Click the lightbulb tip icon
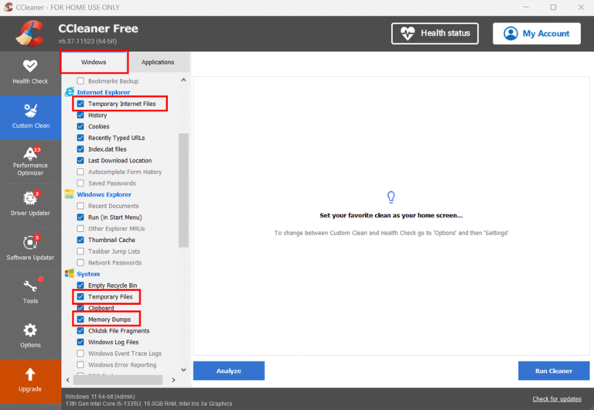The width and height of the screenshot is (594, 410). click(391, 196)
